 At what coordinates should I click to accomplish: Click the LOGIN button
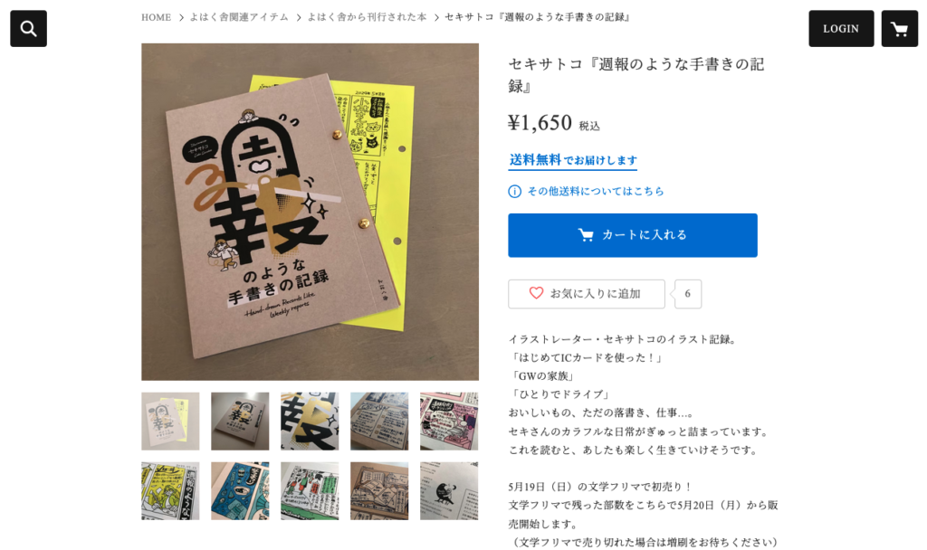841,28
